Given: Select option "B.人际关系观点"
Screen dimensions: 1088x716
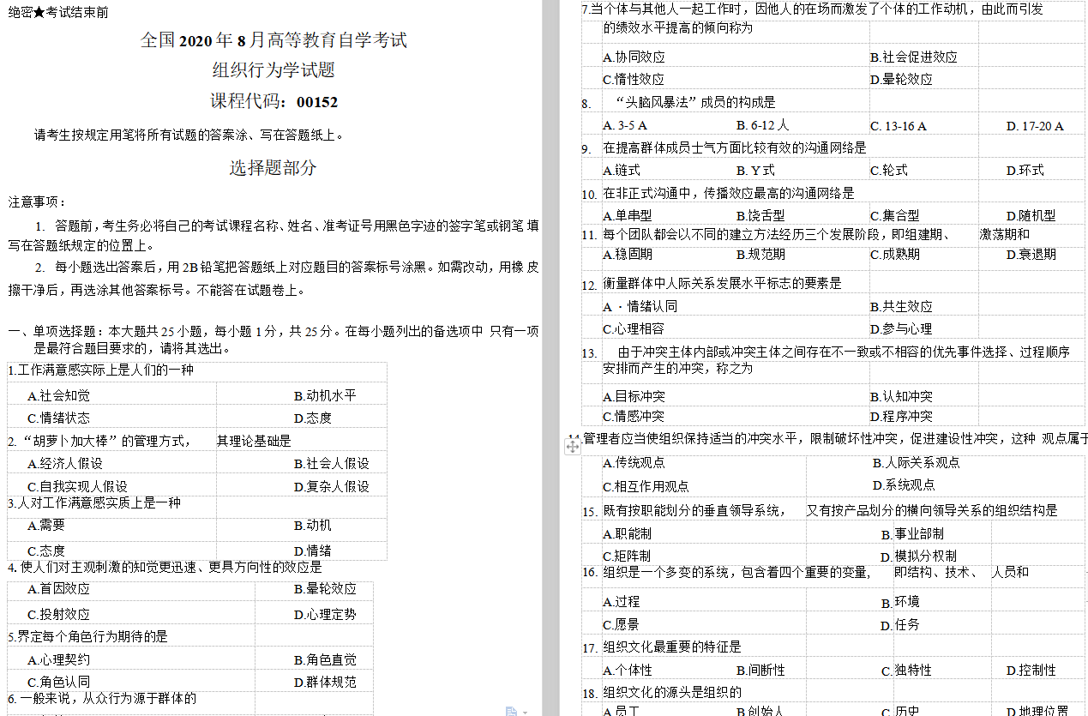Looking at the screenshot, I should click(x=917, y=463).
